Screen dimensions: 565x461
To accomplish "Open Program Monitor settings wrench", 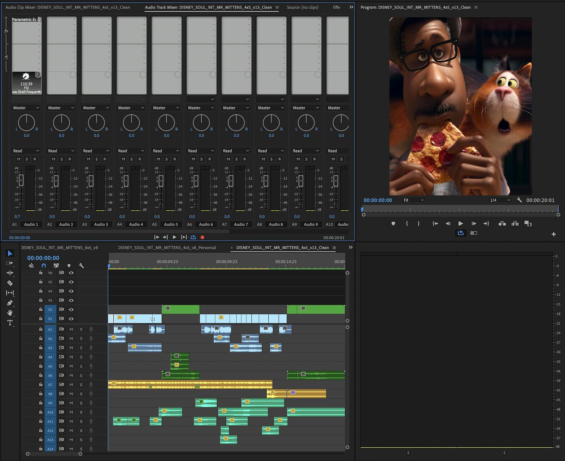I will pos(519,200).
